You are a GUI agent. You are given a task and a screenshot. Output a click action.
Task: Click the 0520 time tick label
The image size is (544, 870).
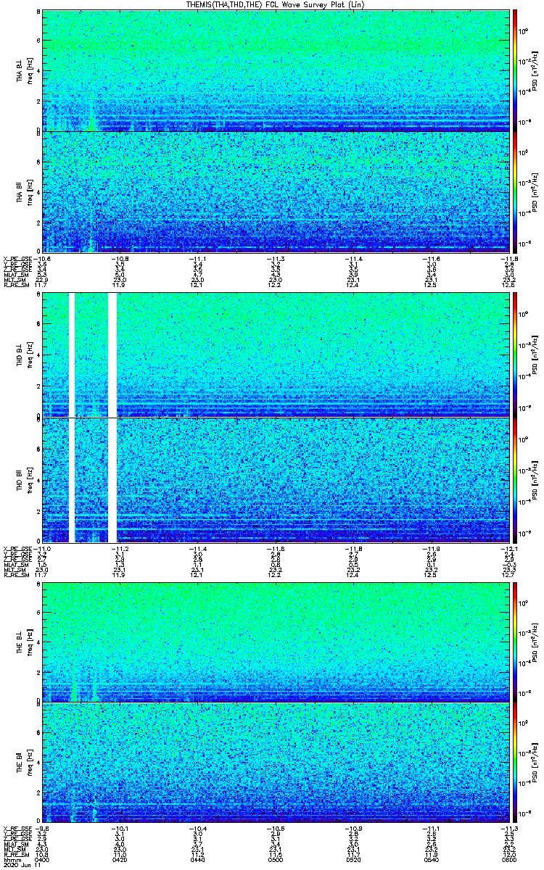click(354, 858)
